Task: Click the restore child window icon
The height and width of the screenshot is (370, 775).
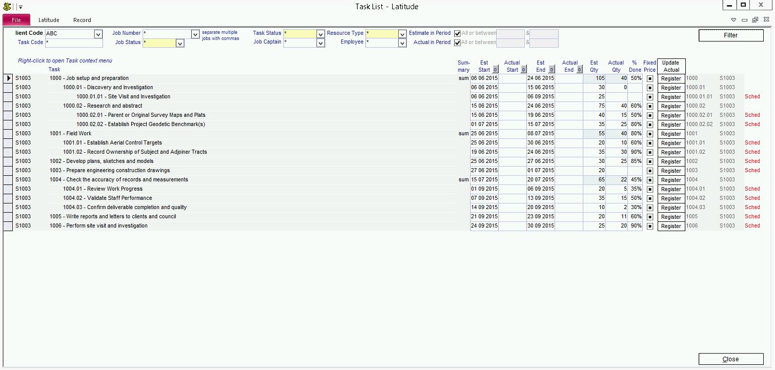Action: pos(755,20)
